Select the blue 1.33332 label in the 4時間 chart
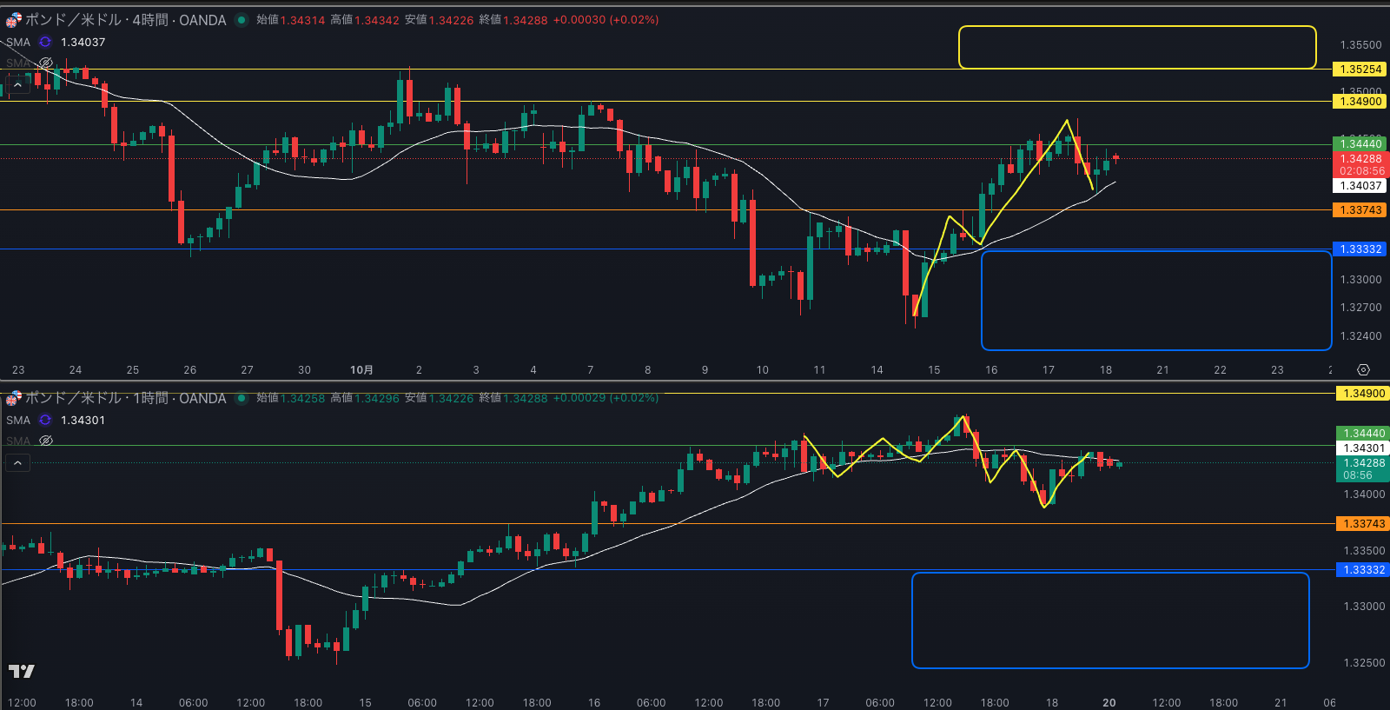1390x710 pixels. click(x=1360, y=249)
